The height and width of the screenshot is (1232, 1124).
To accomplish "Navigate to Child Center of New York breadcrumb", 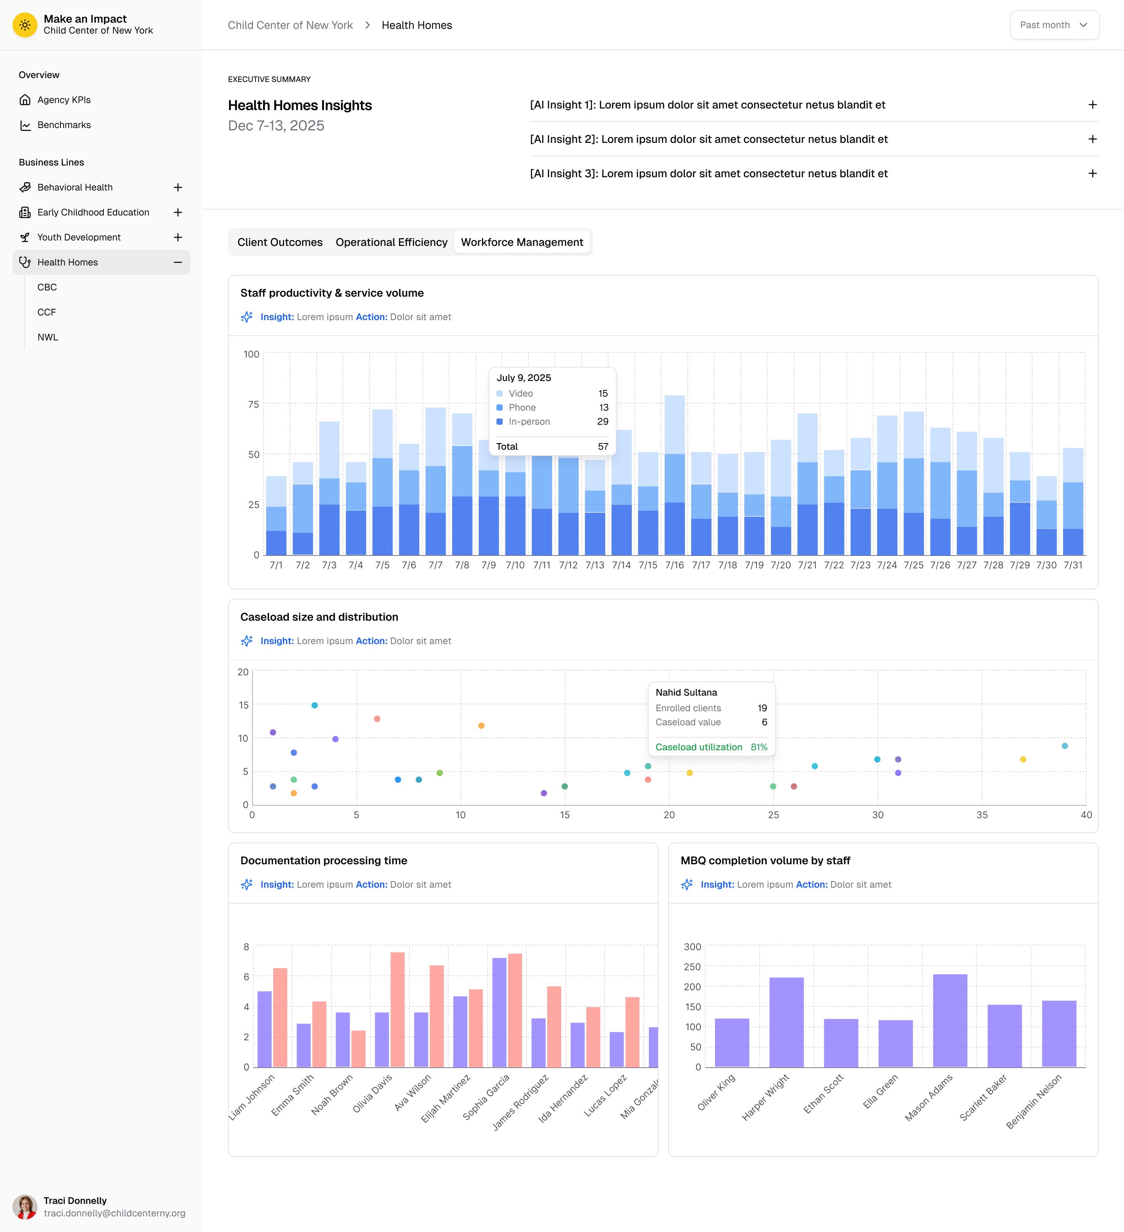I will coord(291,25).
